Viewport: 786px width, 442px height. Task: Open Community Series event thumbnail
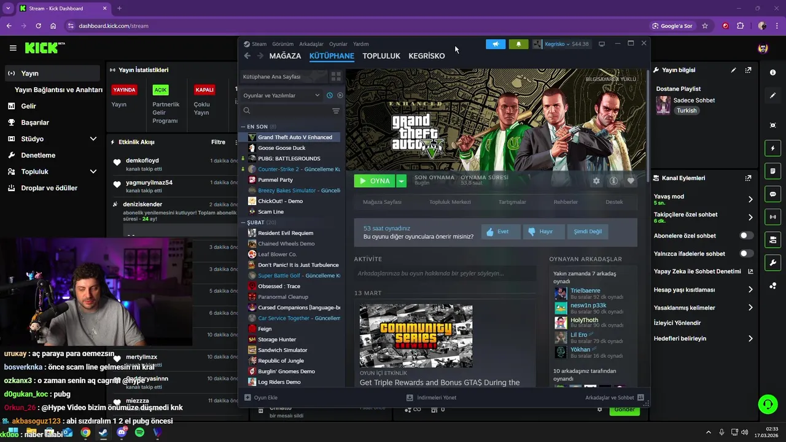pyautogui.click(x=416, y=336)
